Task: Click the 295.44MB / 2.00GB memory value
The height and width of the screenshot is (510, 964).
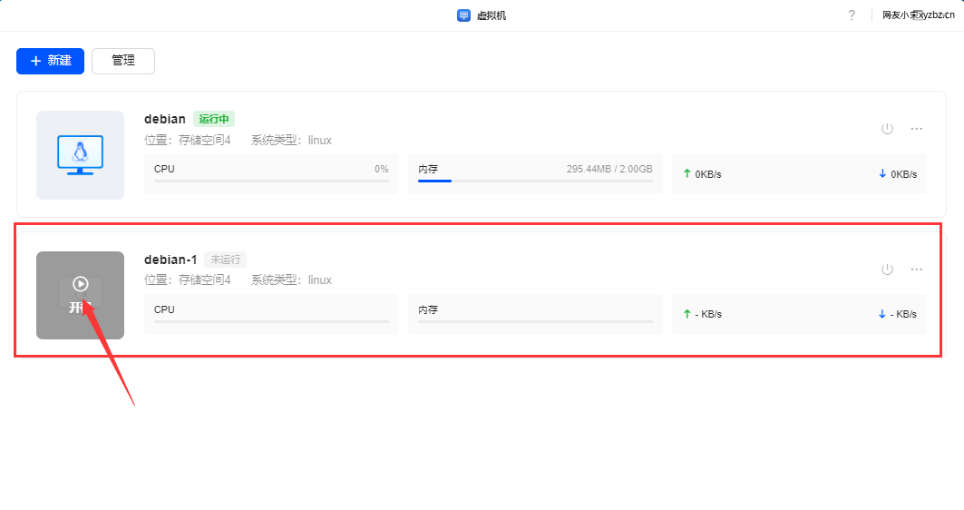Action: pos(609,169)
